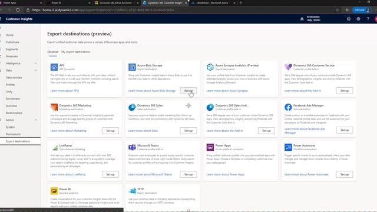This screenshot has height=212, width=377.
Task: Click the InPrivate profile button
Action: pos(362,10)
